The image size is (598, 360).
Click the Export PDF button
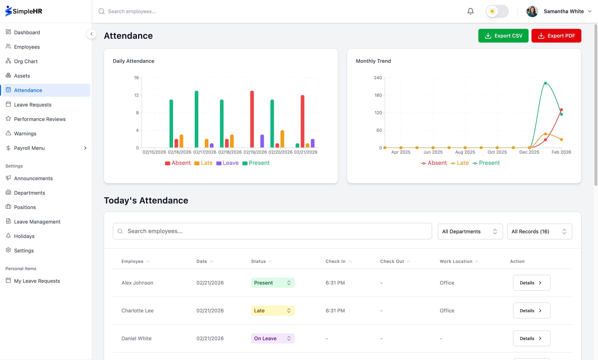pos(556,35)
